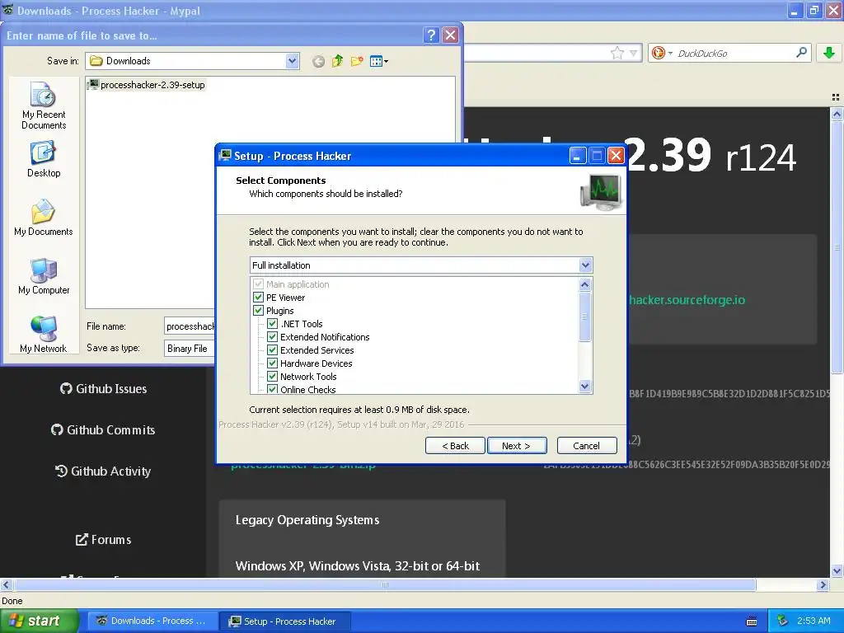844x633 pixels.
Task: Click Back in Process Hacker setup
Action: click(455, 446)
